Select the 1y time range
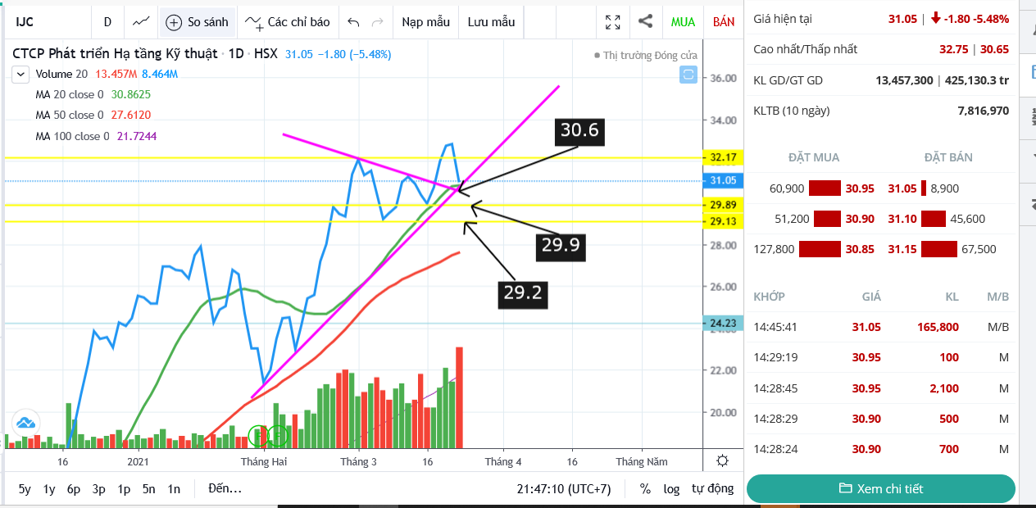The width and height of the screenshot is (1036, 508). pyautogui.click(x=49, y=489)
